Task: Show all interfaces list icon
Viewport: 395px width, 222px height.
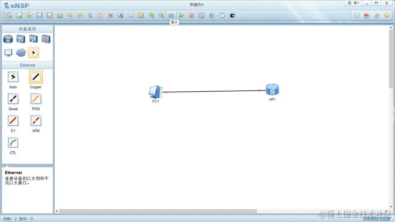Action: [x=212, y=15]
